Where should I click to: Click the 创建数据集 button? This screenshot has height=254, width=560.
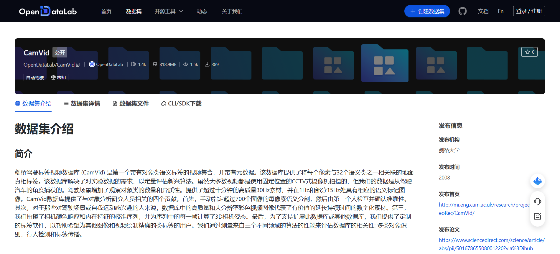(x=427, y=11)
